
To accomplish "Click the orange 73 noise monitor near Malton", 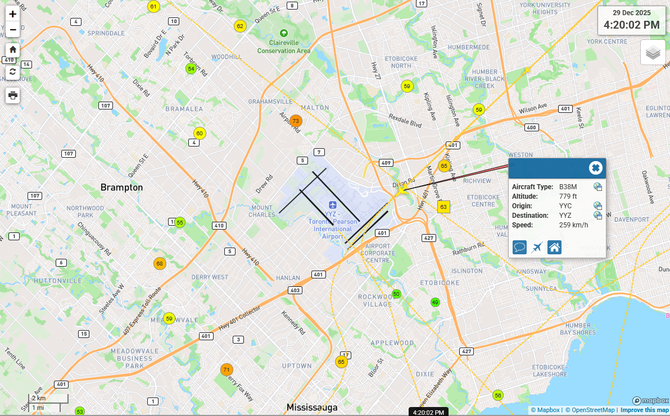I will coord(296,121).
